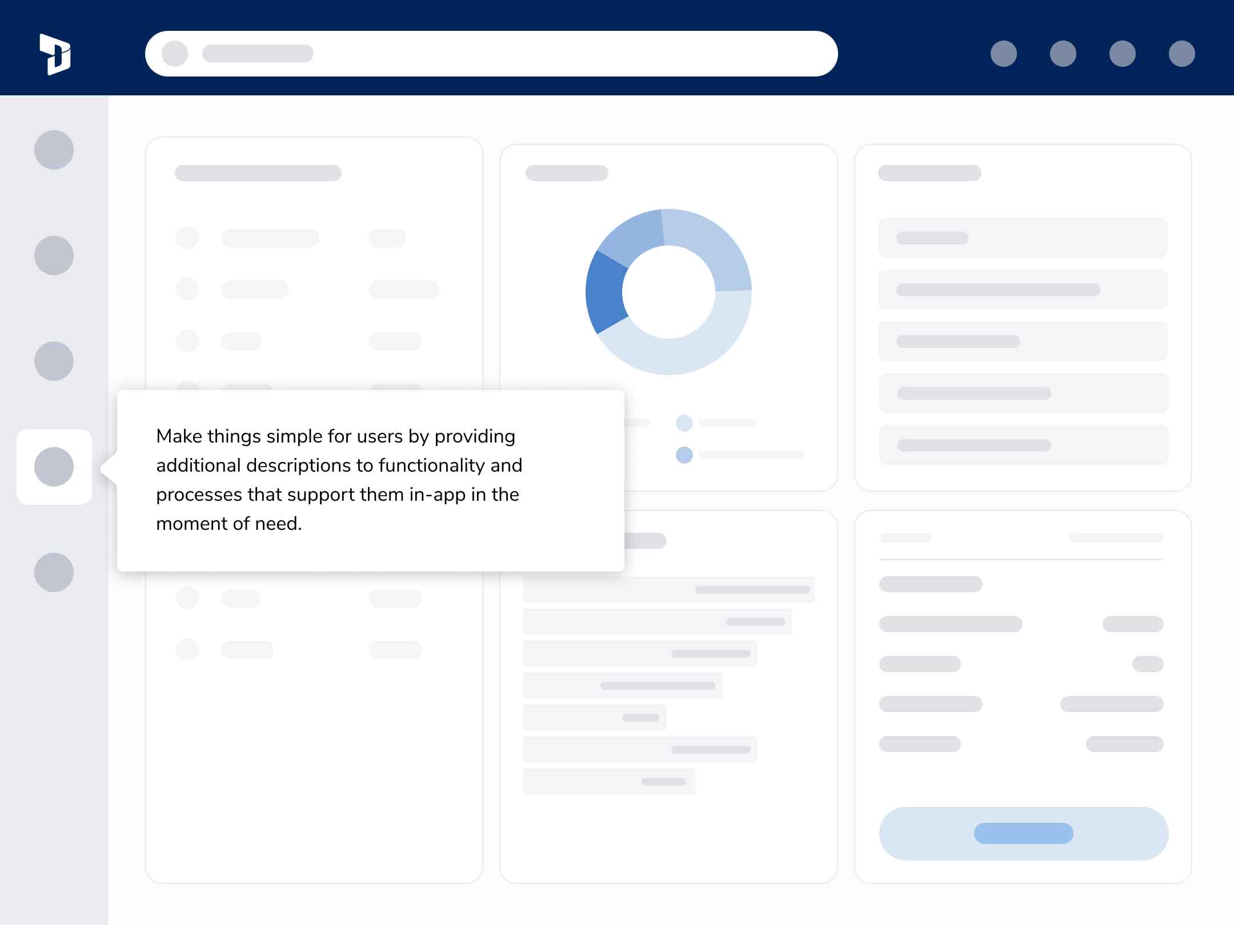This screenshot has height=925, width=1234.
Task: Select the bottom sidebar circle icon
Action: 54,572
